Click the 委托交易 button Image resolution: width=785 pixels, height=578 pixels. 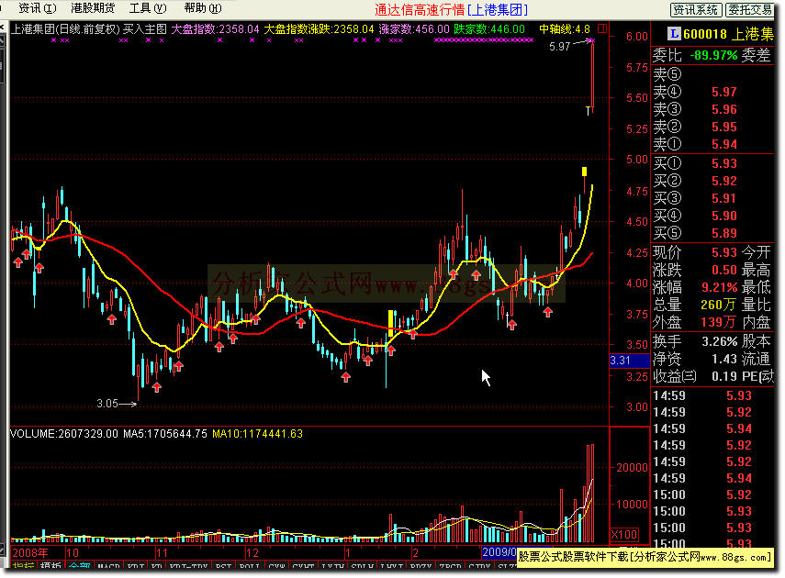749,9
